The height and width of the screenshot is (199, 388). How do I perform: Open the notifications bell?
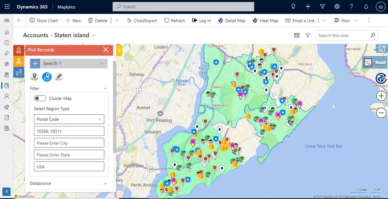pyautogui.click(x=366, y=6)
